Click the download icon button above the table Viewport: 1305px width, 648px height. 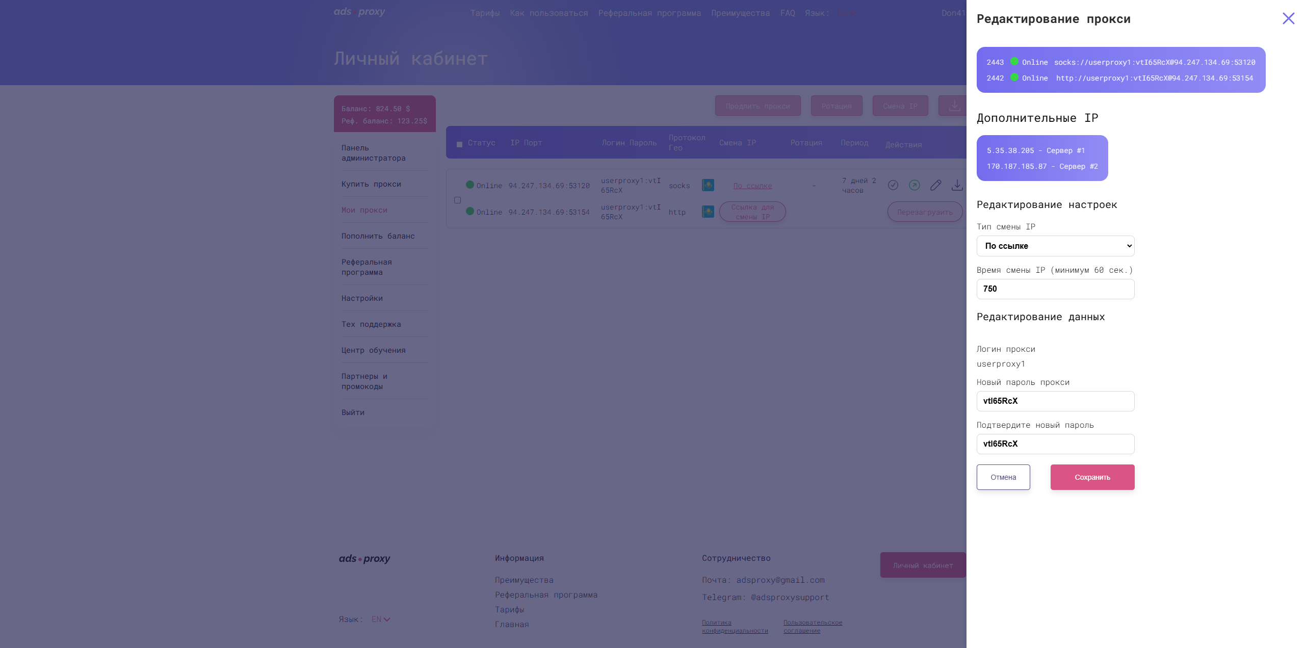tap(954, 106)
